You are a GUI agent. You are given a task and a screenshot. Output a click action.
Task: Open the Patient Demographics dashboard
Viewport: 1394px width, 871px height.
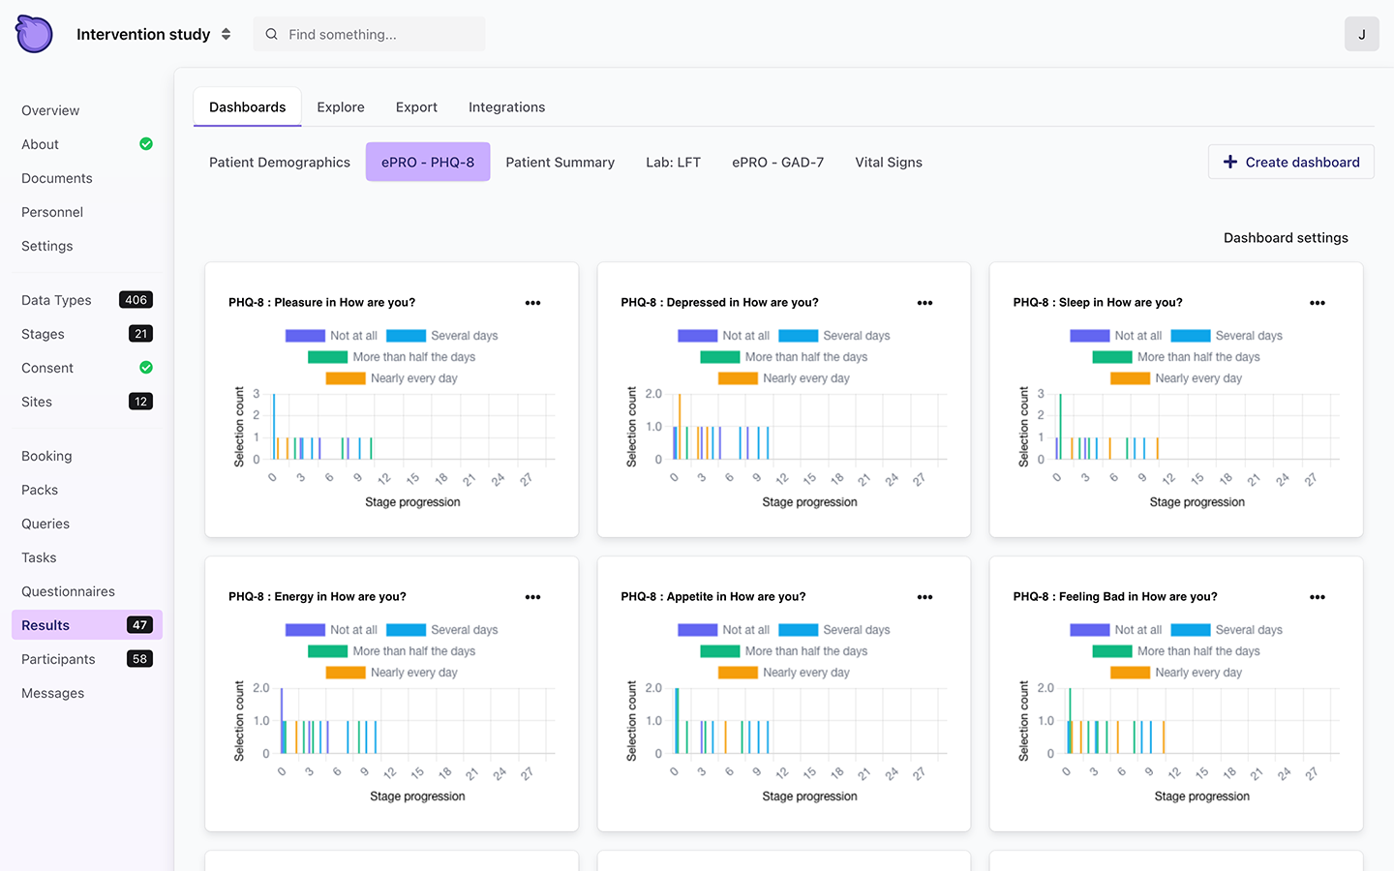tap(280, 163)
